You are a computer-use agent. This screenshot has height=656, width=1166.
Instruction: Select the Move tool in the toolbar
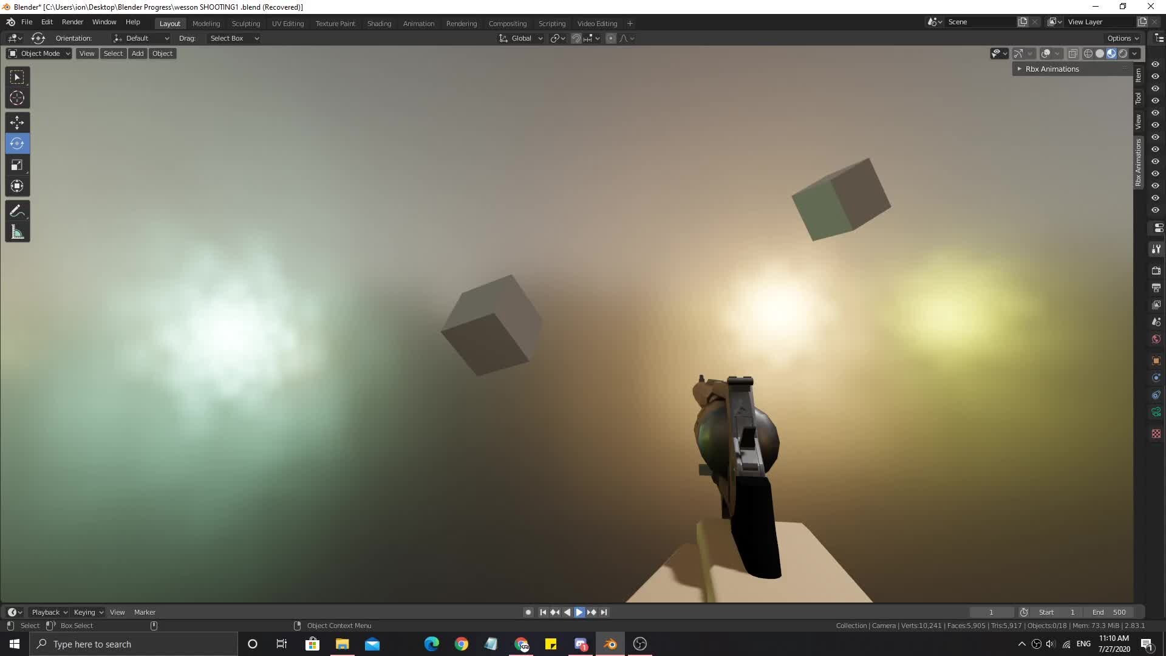point(17,122)
